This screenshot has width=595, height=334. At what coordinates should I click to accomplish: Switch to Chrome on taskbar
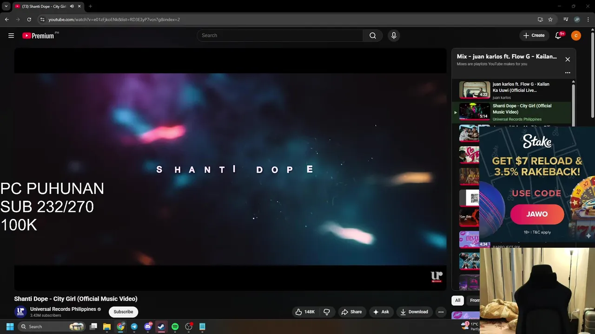[x=120, y=327]
